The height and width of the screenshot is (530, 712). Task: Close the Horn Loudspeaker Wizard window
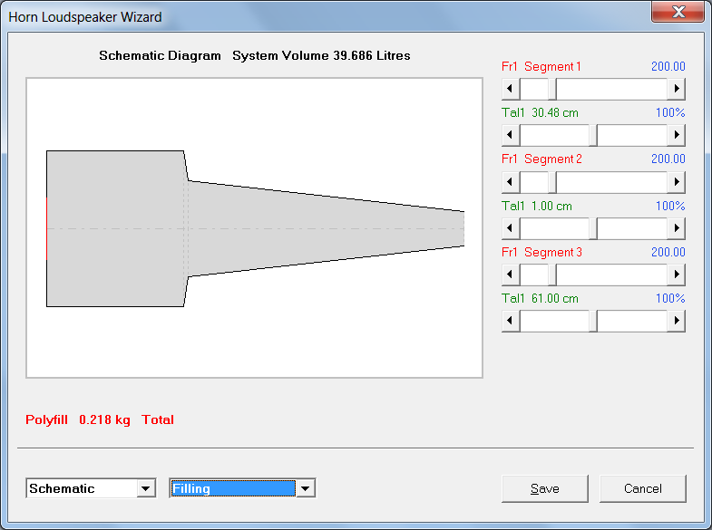[678, 12]
